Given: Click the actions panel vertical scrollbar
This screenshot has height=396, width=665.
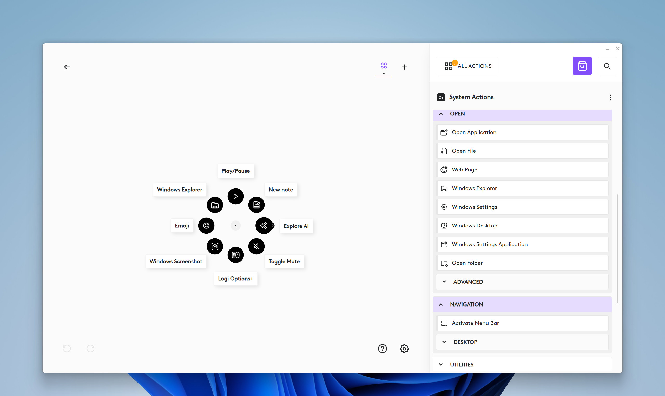Looking at the screenshot, I should [x=617, y=249].
